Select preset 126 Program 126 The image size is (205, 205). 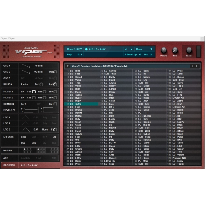point(183,158)
